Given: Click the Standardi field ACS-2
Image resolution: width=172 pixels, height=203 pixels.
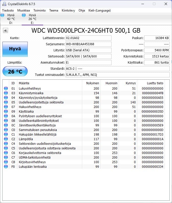Looking at the screenshot, I should click(117, 68).
